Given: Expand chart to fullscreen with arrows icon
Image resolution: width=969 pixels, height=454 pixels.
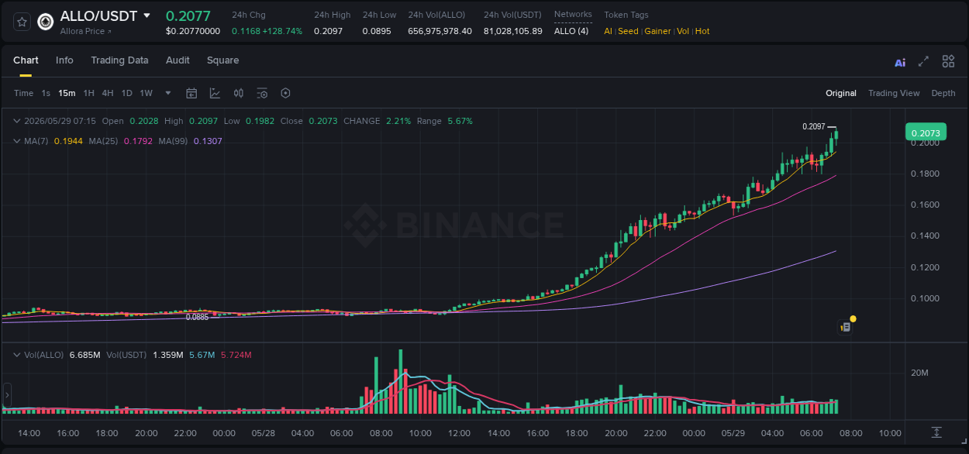Looking at the screenshot, I should coord(923,61).
